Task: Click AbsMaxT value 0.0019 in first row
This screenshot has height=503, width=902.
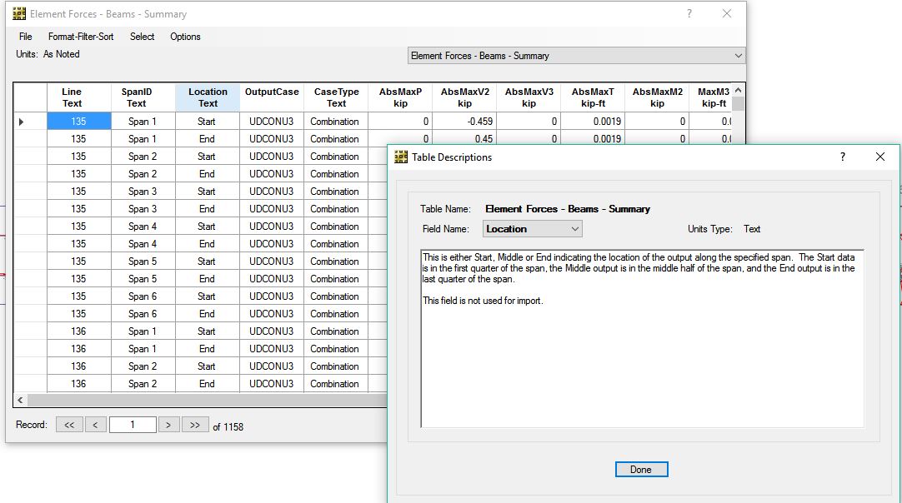Action: 593,122
